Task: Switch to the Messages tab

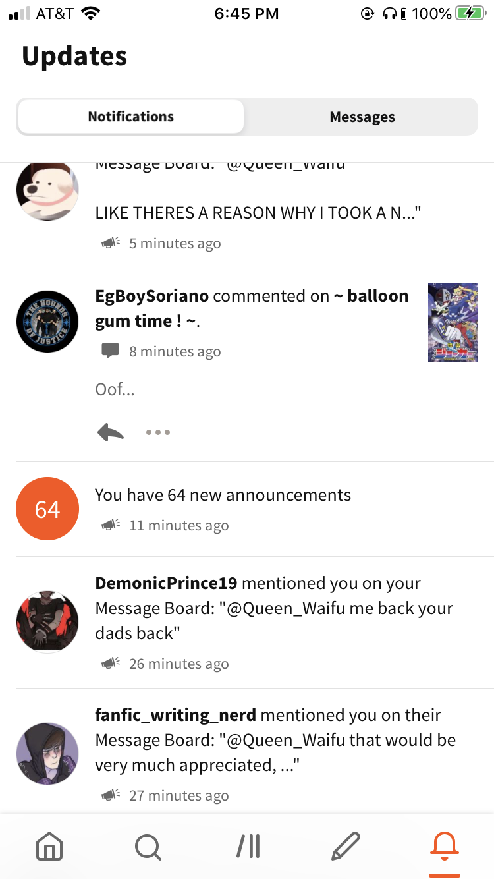Action: (362, 117)
